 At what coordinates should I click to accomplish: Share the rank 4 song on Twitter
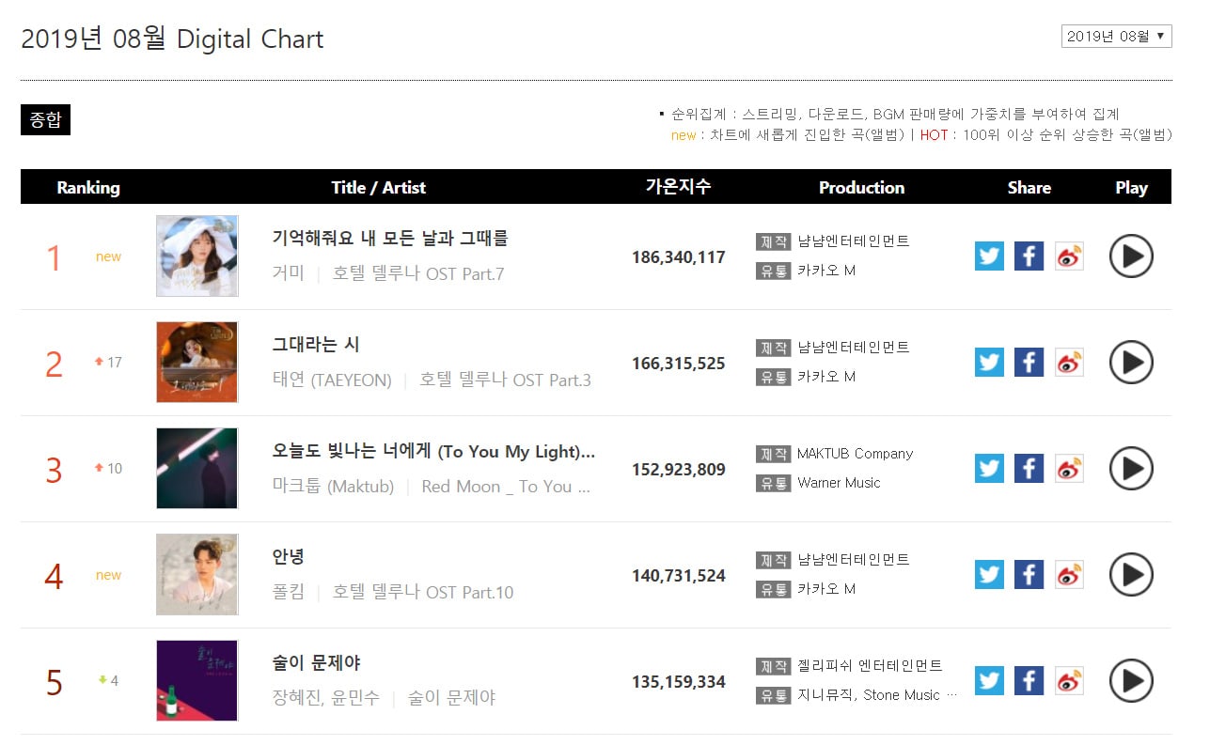(x=989, y=574)
